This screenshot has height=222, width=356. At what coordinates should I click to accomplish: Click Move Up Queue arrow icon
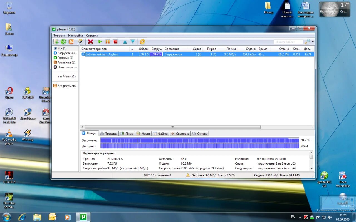click(x=125, y=42)
